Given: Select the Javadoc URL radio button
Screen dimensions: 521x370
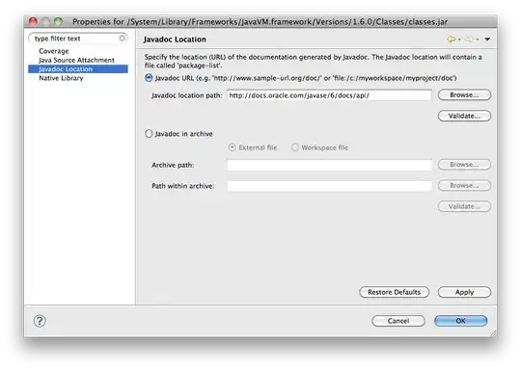Looking at the screenshot, I should tap(149, 78).
